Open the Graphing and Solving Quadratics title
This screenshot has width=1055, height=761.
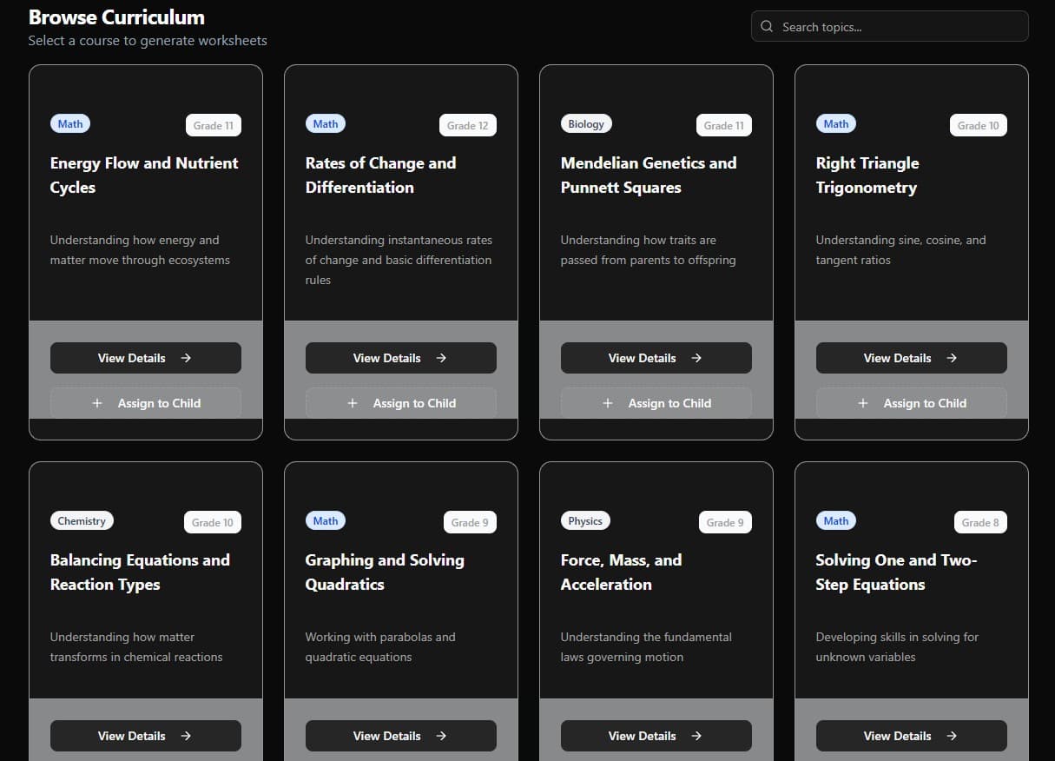384,572
